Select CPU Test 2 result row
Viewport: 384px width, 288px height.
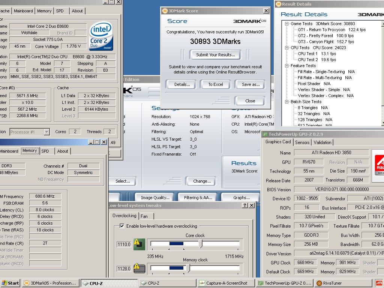pyautogui.click(x=317, y=60)
